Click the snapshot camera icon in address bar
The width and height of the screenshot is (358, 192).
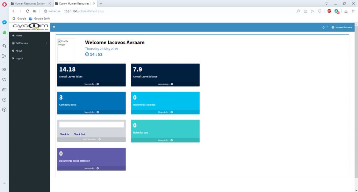(x=305, y=11)
